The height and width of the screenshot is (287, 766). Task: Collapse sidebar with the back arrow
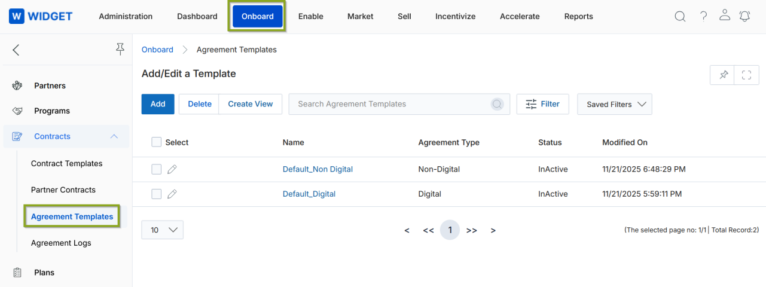pyautogui.click(x=16, y=50)
